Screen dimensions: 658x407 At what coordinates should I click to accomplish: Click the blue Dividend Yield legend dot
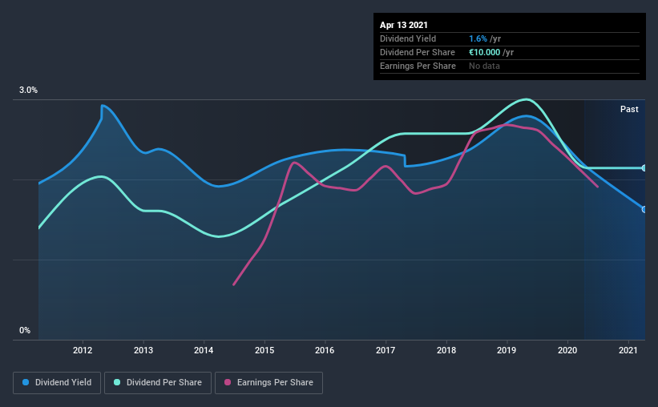(26, 382)
